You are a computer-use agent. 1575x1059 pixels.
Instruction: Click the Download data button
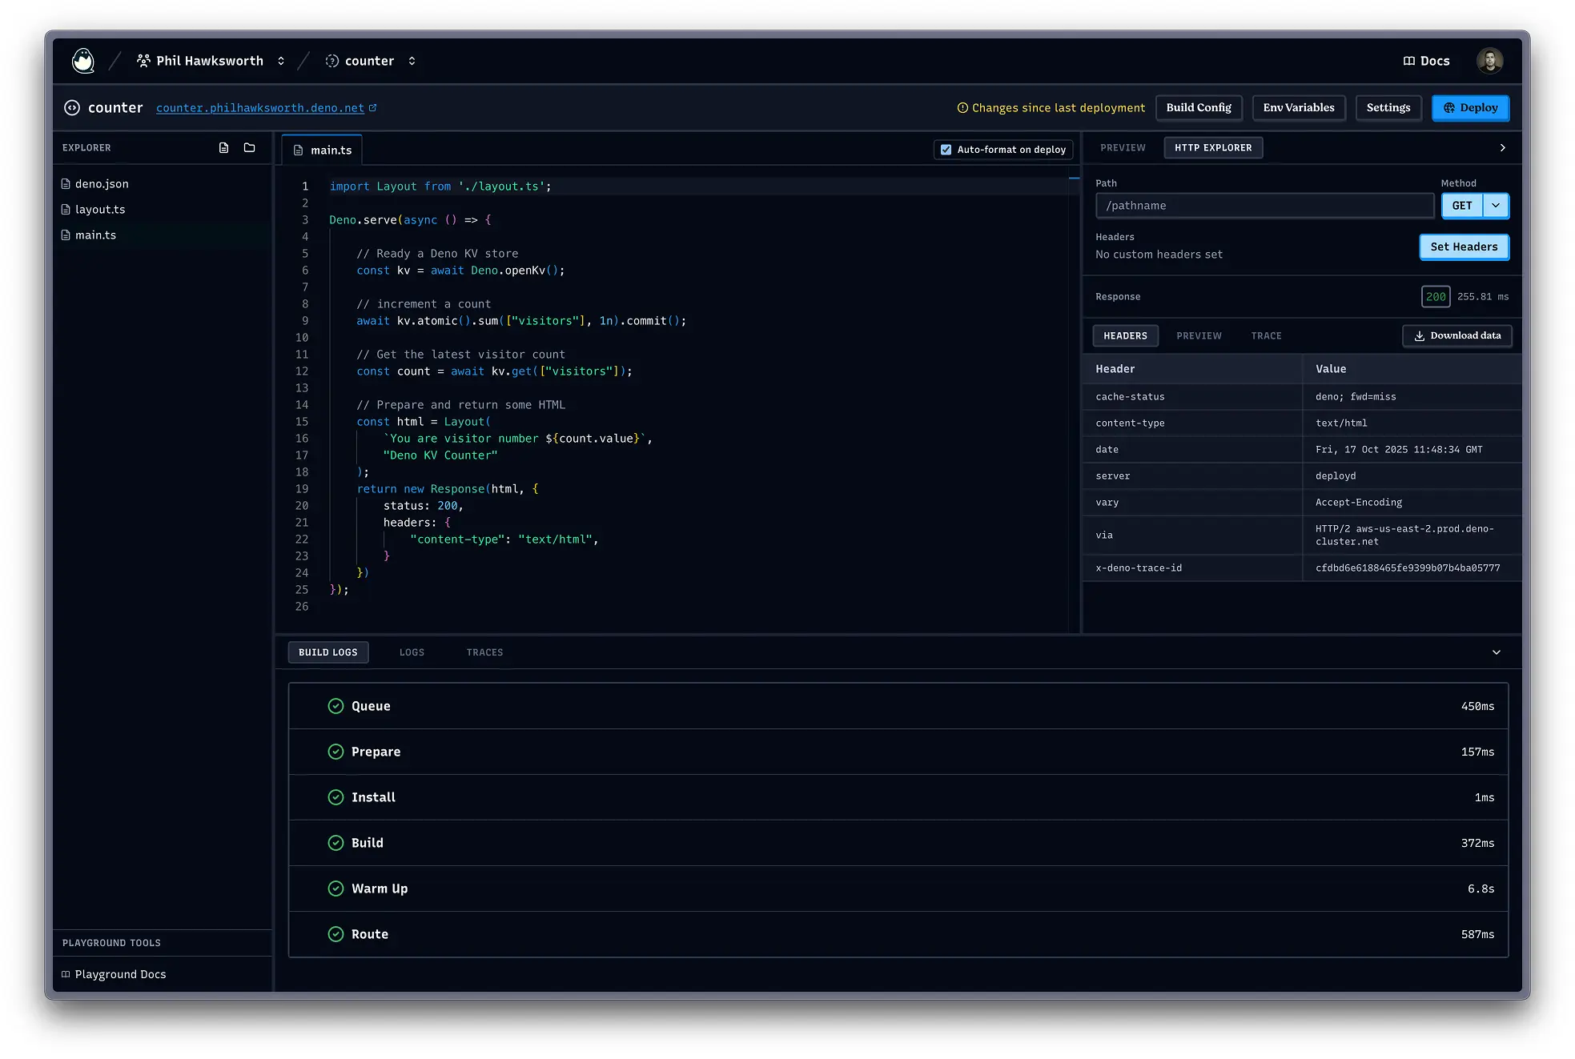(x=1457, y=336)
